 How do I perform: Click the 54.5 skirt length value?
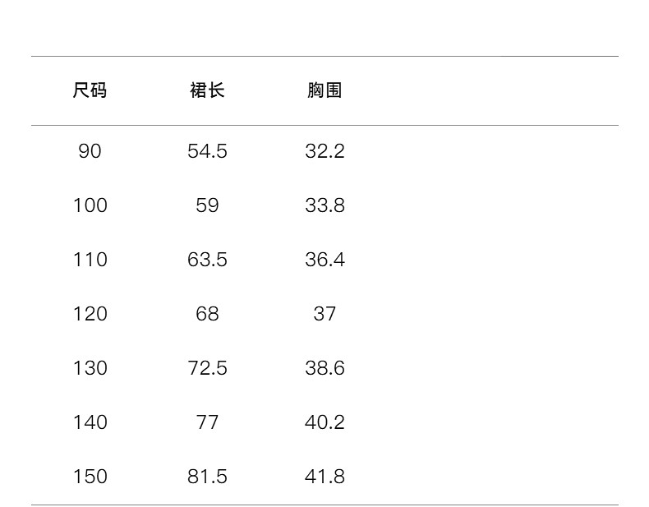coord(207,151)
